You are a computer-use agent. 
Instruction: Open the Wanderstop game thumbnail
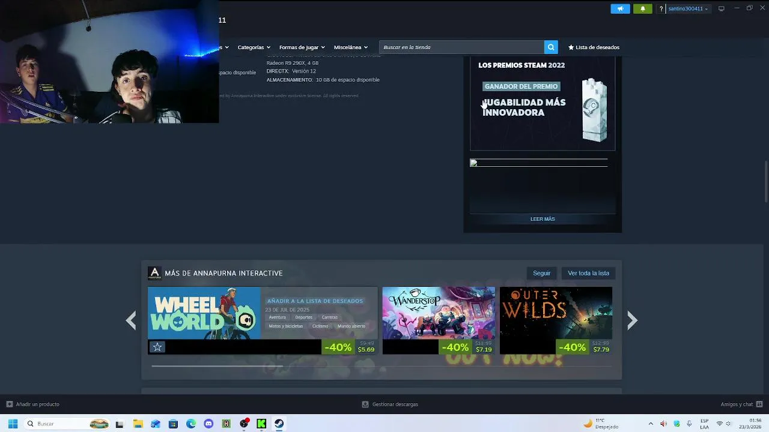click(x=439, y=313)
